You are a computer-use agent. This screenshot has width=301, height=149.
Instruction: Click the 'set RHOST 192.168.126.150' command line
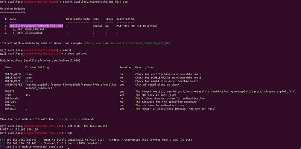87,126
